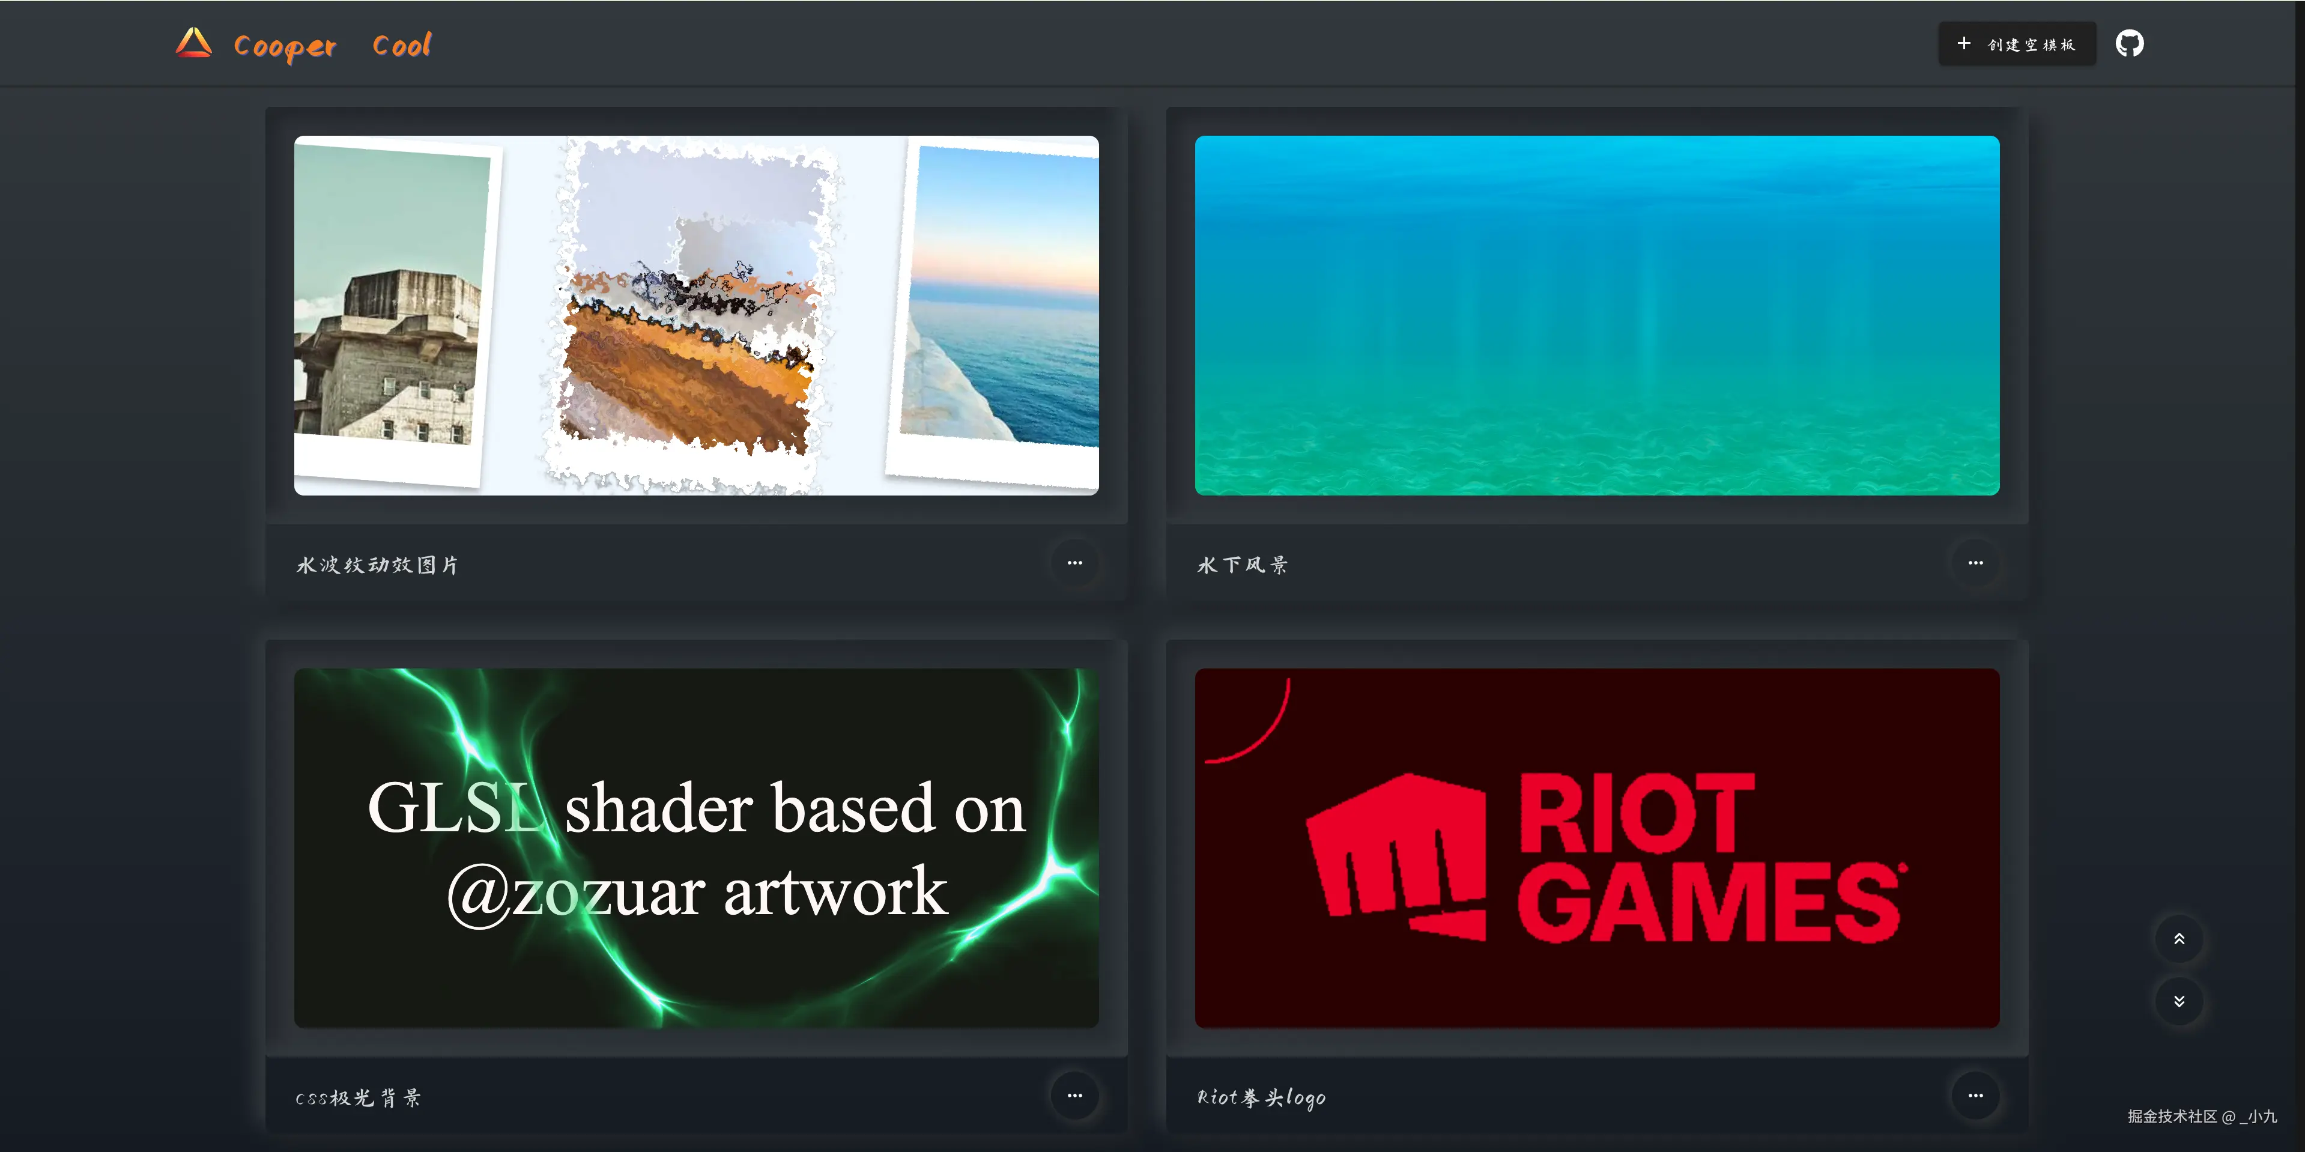Select the 水波纹动效图片 title text
Viewport: 2305px width, 1152px height.
377,564
